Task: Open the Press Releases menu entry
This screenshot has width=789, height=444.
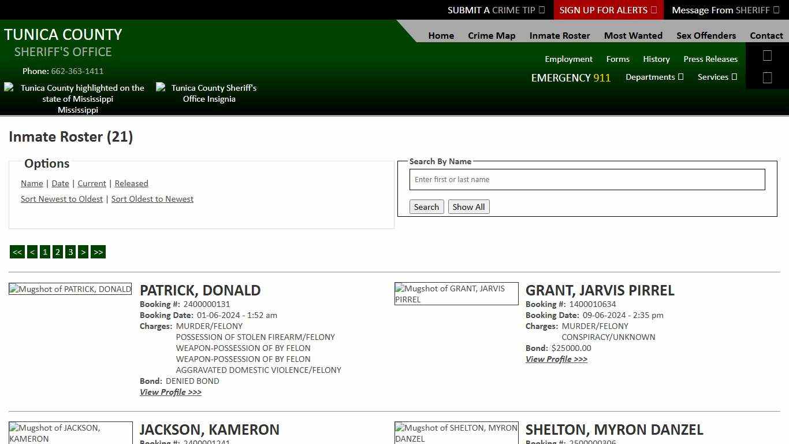Action: [x=710, y=58]
